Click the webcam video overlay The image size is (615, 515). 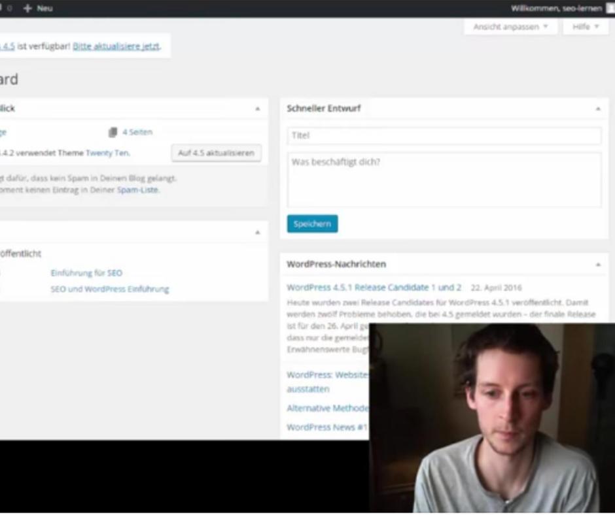click(492, 418)
